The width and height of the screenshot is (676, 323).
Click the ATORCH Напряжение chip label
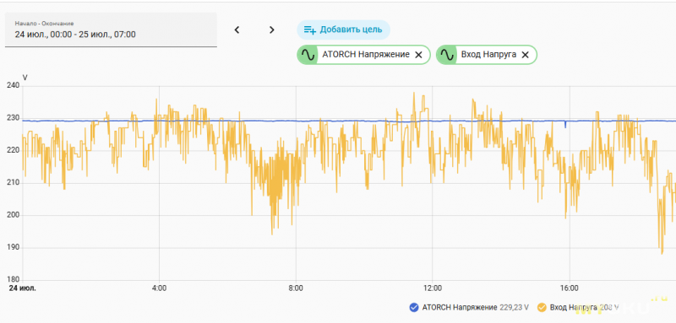tap(366, 55)
